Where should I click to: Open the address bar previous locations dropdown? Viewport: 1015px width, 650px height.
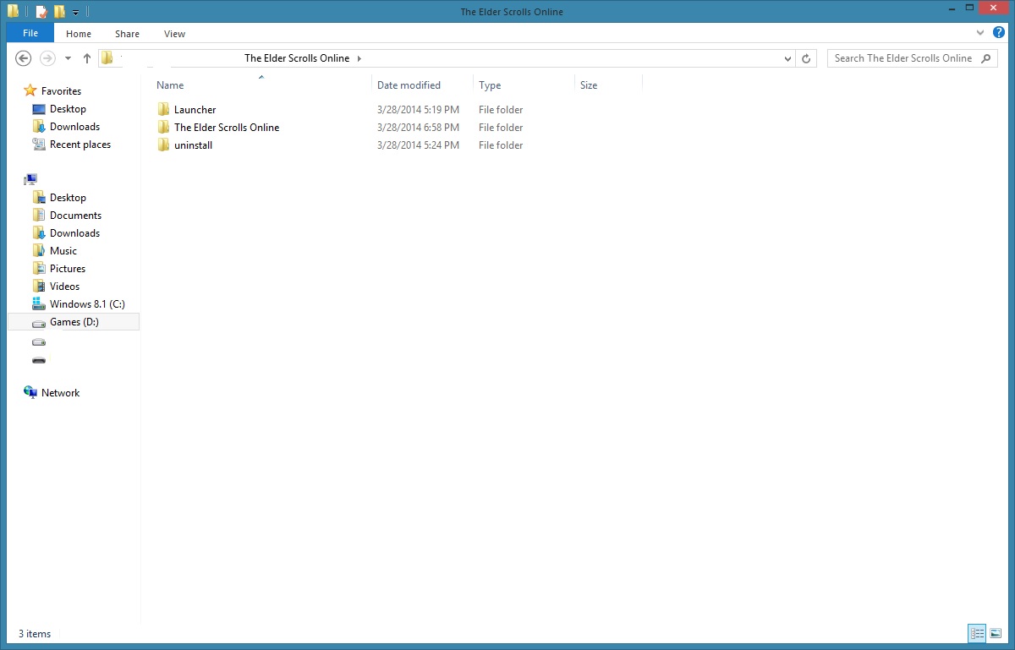(x=788, y=59)
